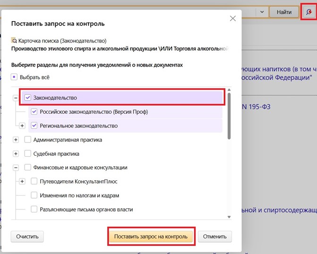The image size is (317, 254).
Task: Open the search field dropdown arrow
Action: click(x=262, y=12)
